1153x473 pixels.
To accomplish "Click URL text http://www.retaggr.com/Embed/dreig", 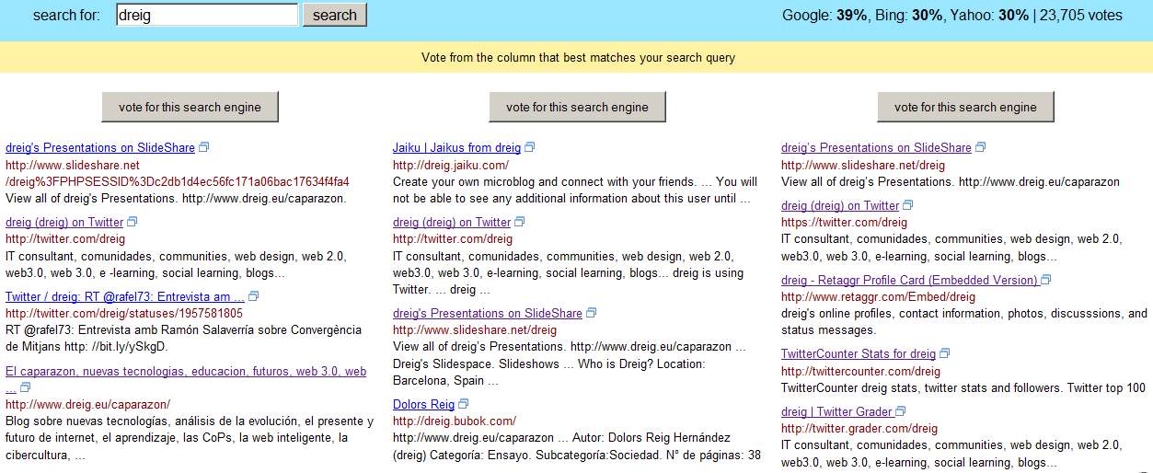I will point(878,296).
